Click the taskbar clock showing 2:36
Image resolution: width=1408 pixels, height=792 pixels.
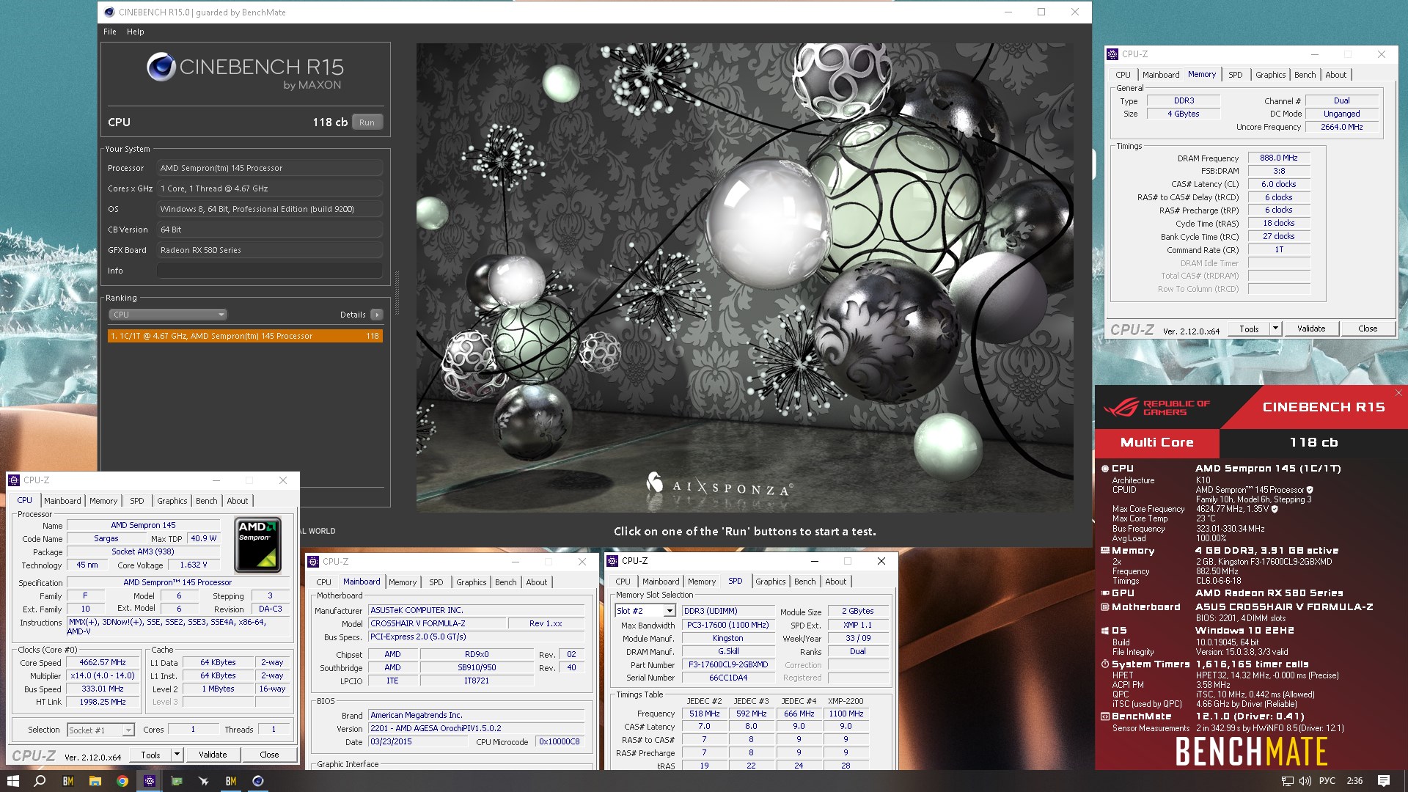point(1354,781)
